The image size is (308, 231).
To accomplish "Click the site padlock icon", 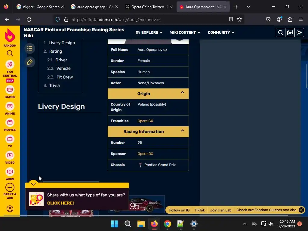I will tap(66, 20).
